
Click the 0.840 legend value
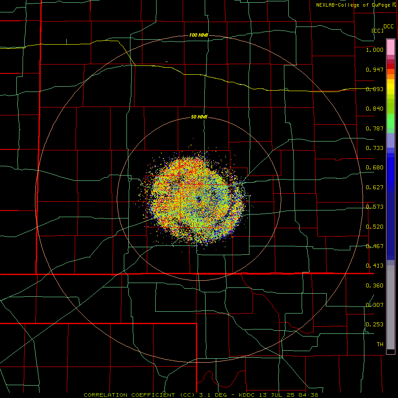(x=375, y=109)
